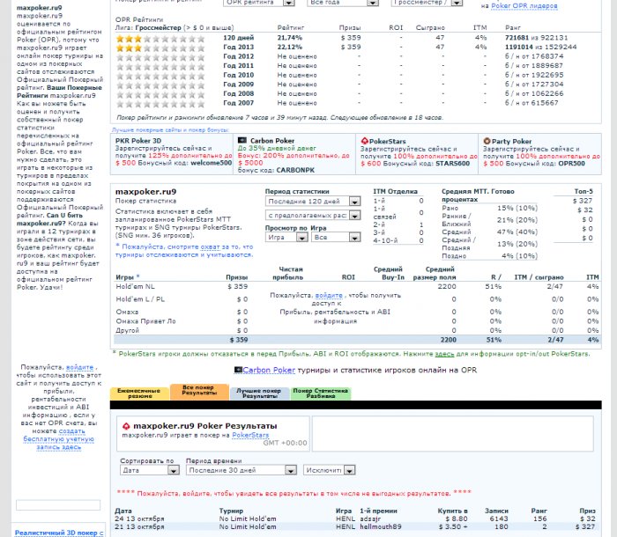The width and height of the screenshot is (617, 537).
Task: Expand the Последние 30 дней time dropdown
Action: [x=241, y=470]
